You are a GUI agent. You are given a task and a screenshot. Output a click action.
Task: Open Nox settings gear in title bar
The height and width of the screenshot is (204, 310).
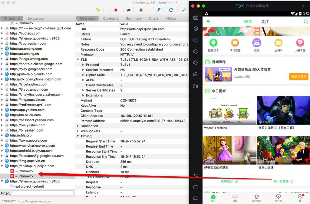click(303, 6)
